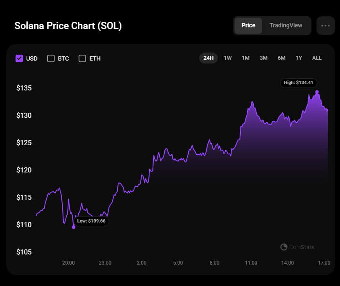
Task: Enable the BTC currency checkbox
Action: point(51,58)
